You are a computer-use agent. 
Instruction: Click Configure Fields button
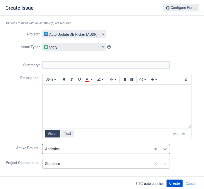tap(181, 8)
